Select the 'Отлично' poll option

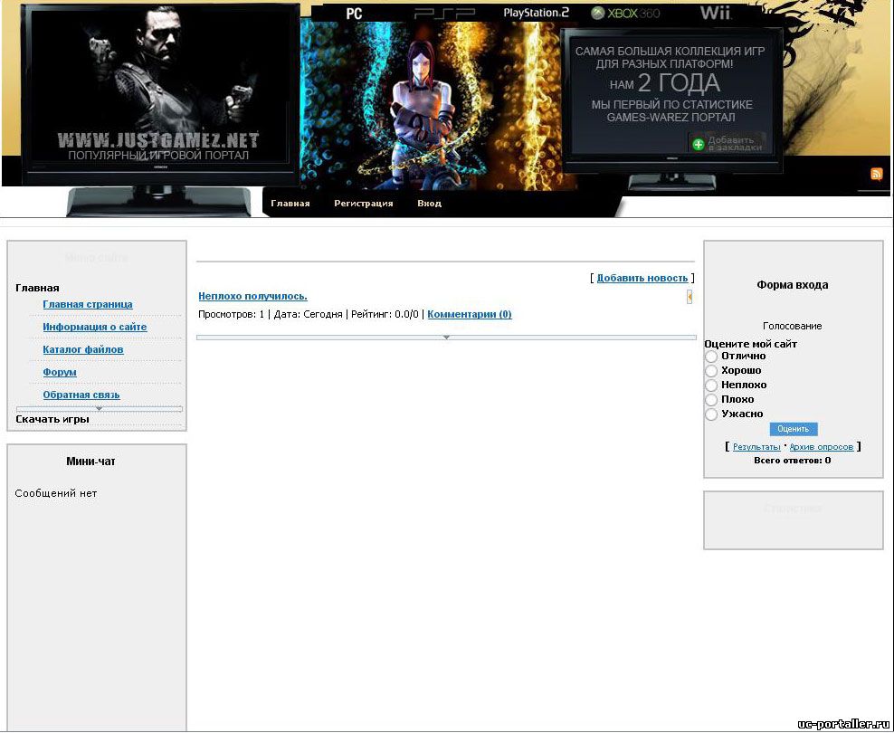point(711,357)
